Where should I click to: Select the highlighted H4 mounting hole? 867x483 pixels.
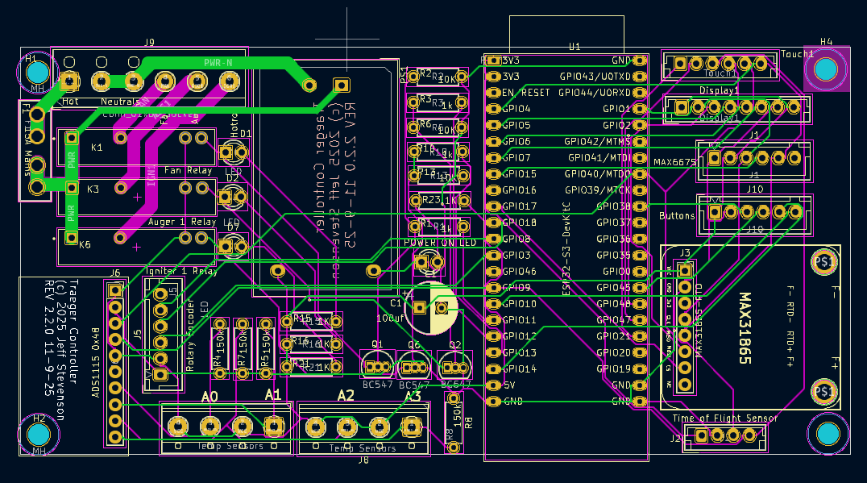point(826,69)
